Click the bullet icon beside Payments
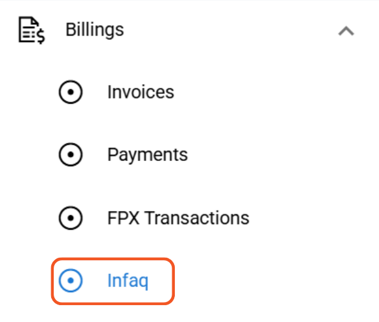Image resolution: width=379 pixels, height=322 pixels. 70,155
